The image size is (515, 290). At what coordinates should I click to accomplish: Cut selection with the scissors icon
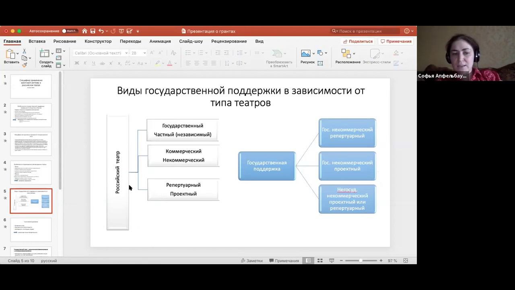pyautogui.click(x=24, y=51)
